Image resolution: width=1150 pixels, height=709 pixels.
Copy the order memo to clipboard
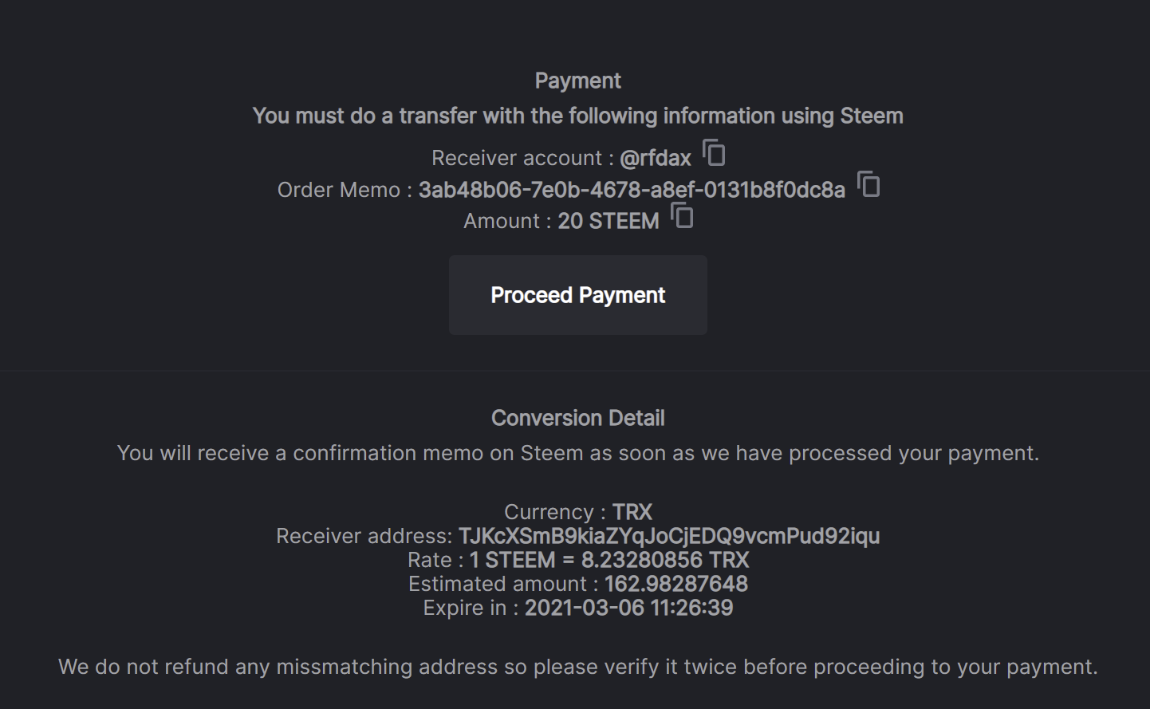(868, 184)
